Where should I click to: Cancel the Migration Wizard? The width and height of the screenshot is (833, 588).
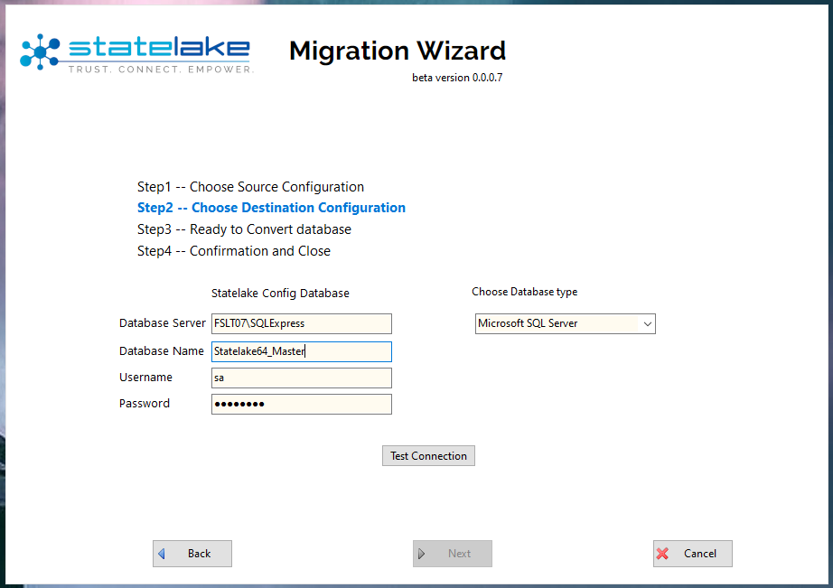(x=693, y=554)
